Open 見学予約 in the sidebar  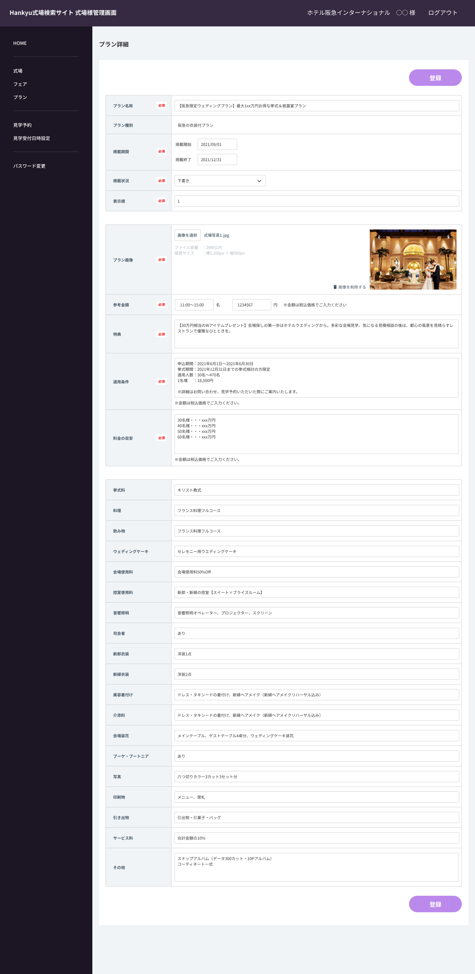pos(22,125)
